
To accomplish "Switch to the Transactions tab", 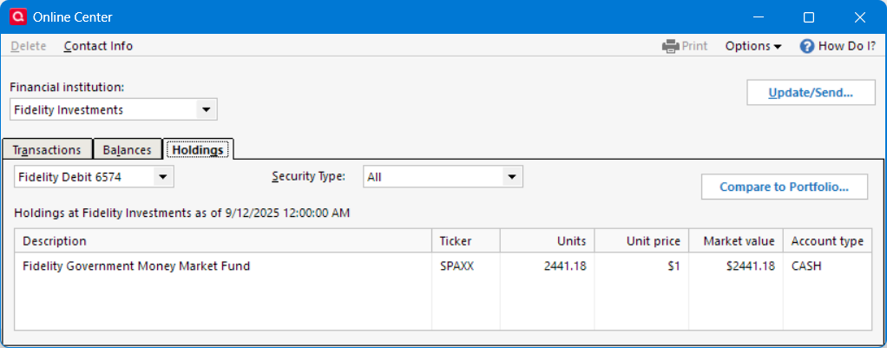I will click(x=47, y=150).
